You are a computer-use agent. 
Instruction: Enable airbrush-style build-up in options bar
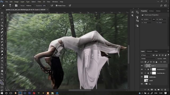pyautogui.click(x=52, y=6)
